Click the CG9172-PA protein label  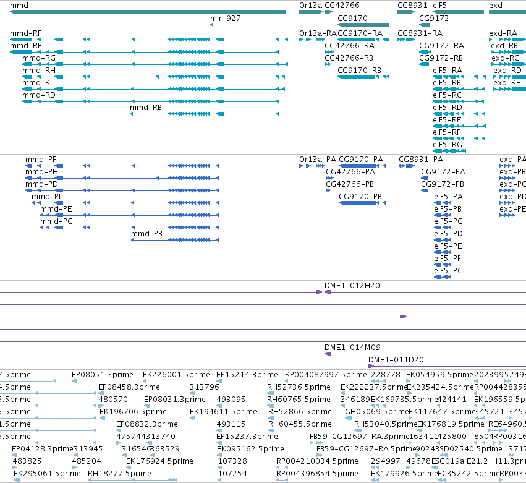click(x=443, y=172)
